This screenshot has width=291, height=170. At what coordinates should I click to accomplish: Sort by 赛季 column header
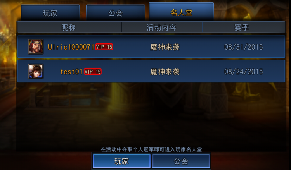click(242, 27)
